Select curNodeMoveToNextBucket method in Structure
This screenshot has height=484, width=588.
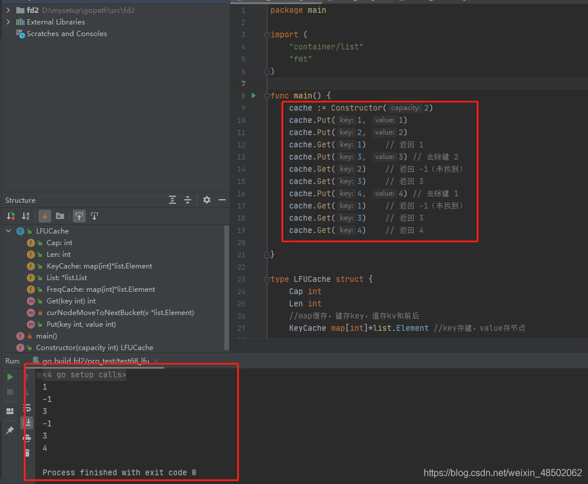point(121,312)
